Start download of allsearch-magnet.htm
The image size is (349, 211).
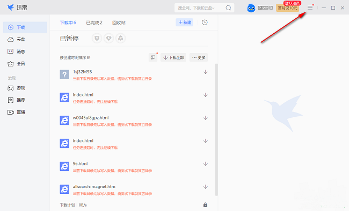(x=206, y=187)
